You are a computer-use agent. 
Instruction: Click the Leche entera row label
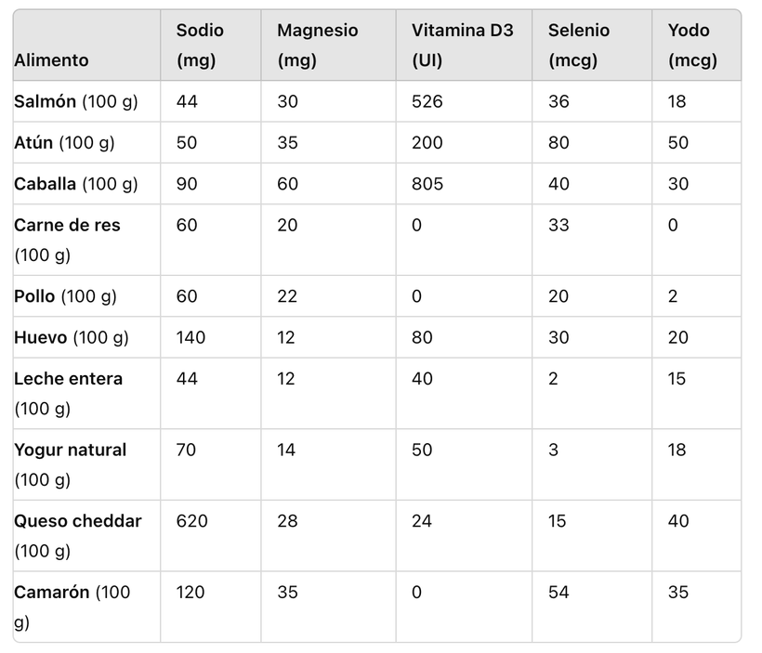pyautogui.click(x=68, y=394)
